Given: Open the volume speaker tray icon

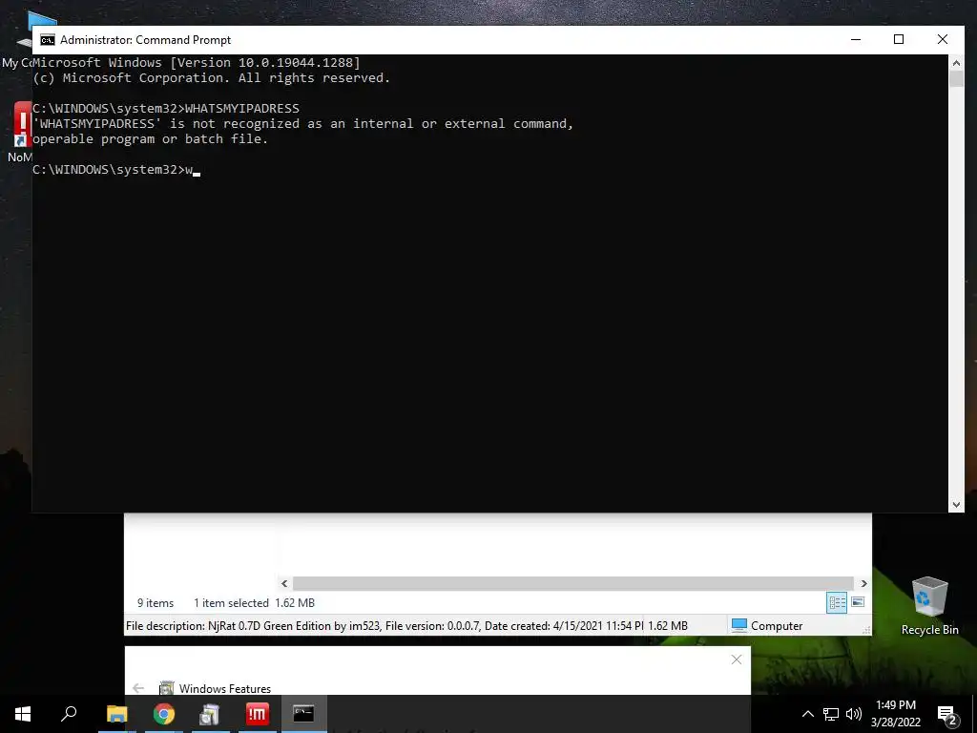Looking at the screenshot, I should [854, 714].
